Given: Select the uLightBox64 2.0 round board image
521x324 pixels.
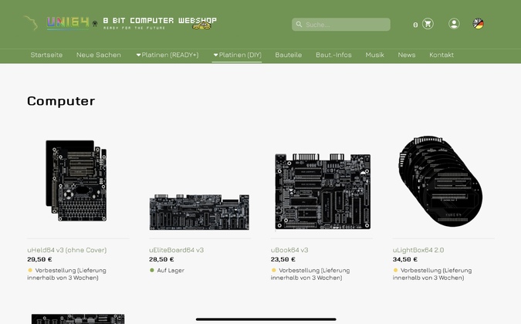Looking at the screenshot, I should tap(441, 181).
